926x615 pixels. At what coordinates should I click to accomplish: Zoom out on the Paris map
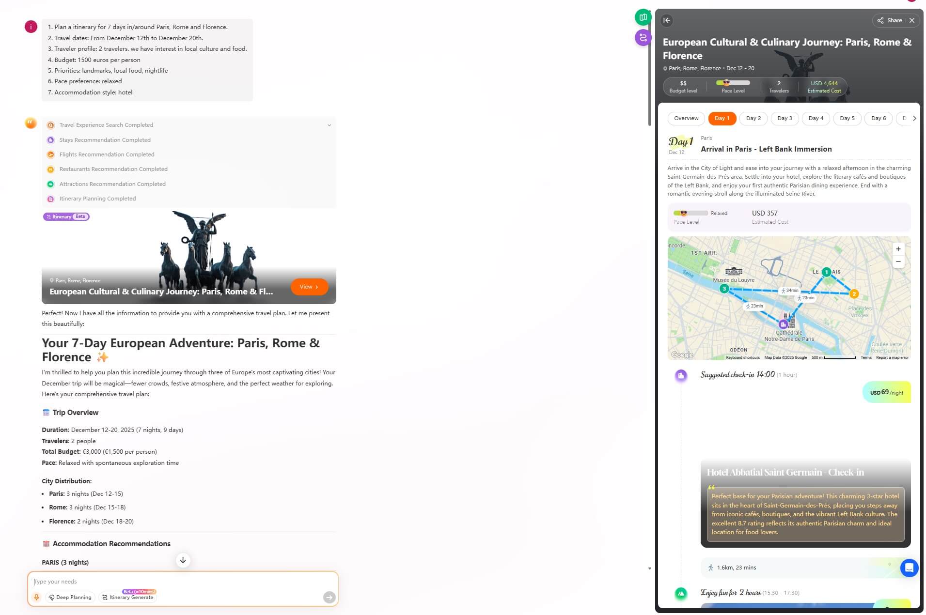898,261
